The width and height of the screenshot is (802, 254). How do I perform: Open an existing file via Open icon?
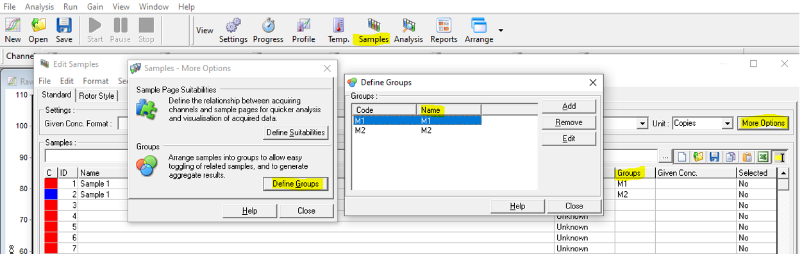tap(38, 30)
